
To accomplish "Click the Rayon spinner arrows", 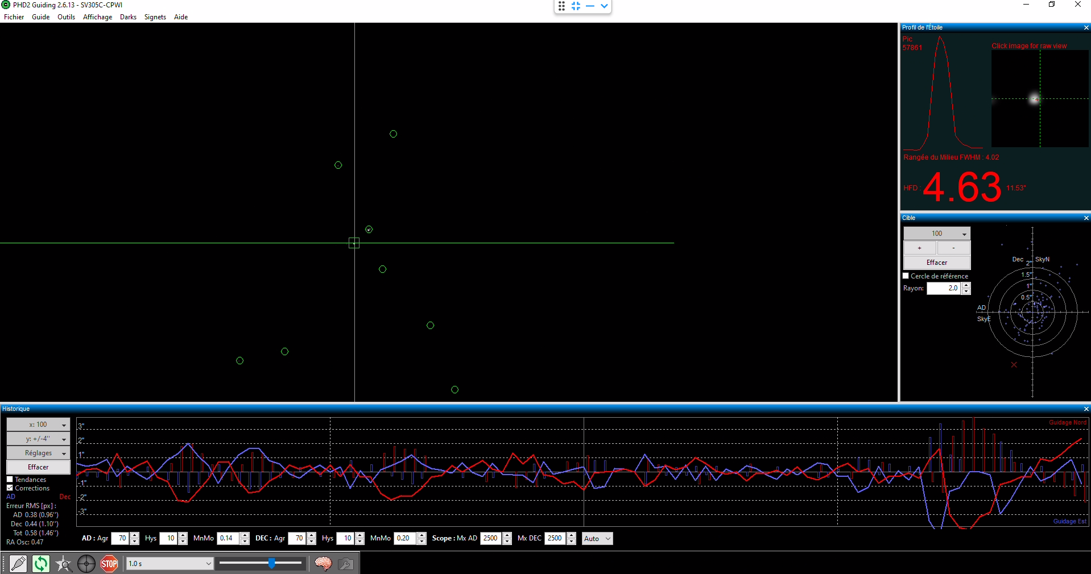I will 966,289.
